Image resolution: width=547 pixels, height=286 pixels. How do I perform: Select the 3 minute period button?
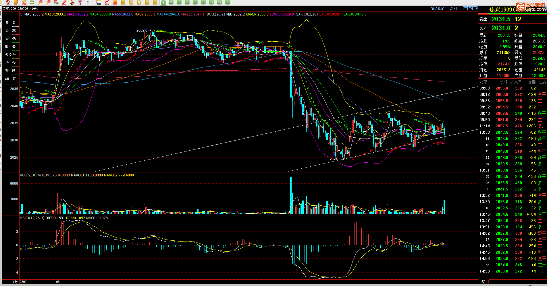(171, 2)
